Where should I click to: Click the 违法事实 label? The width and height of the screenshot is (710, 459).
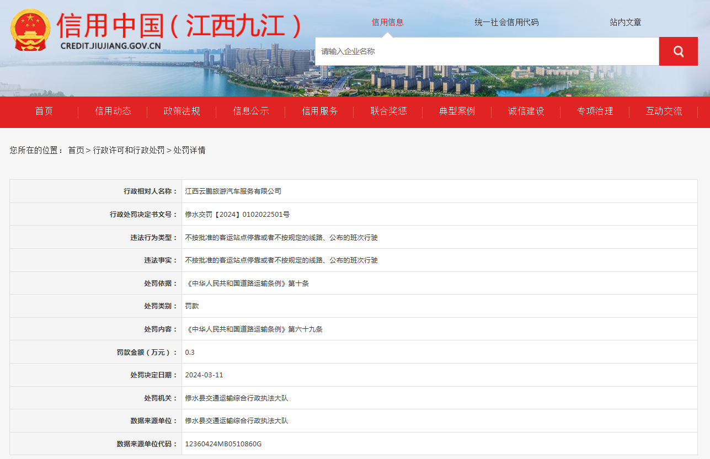[161, 260]
